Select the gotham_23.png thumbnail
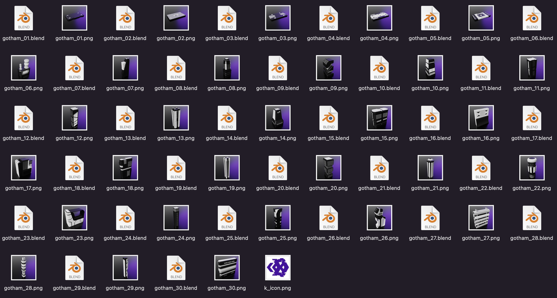This screenshot has height=298, width=557. tap(74, 218)
